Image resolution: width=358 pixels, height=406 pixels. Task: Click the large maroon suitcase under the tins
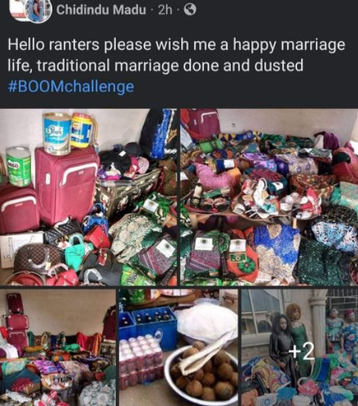(x=67, y=185)
